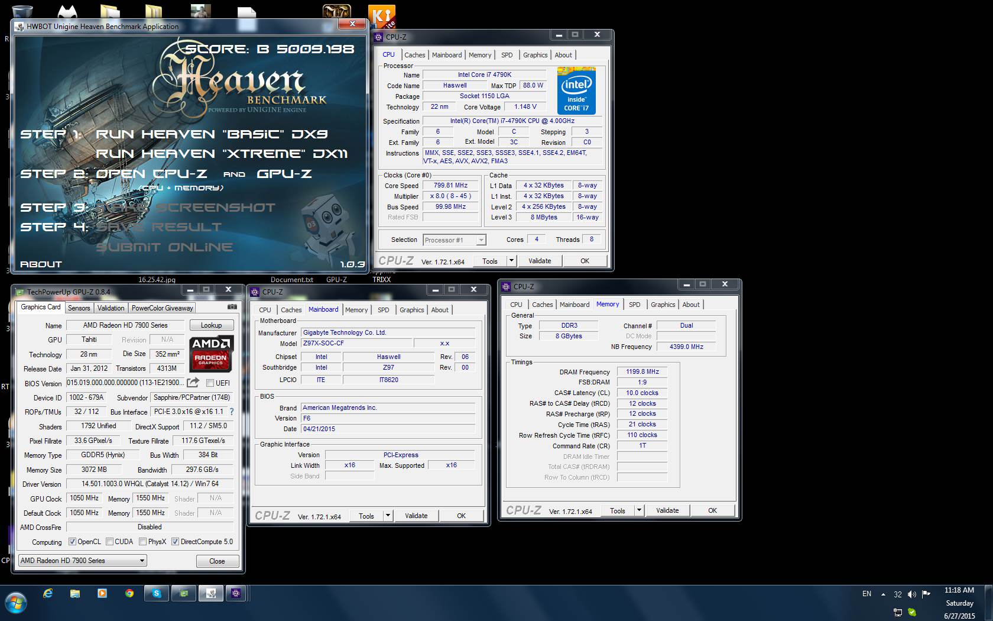Viewport: 993px width, 621px height.
Task: Click the GPU-Z screenshot camera icon
Action: click(232, 307)
